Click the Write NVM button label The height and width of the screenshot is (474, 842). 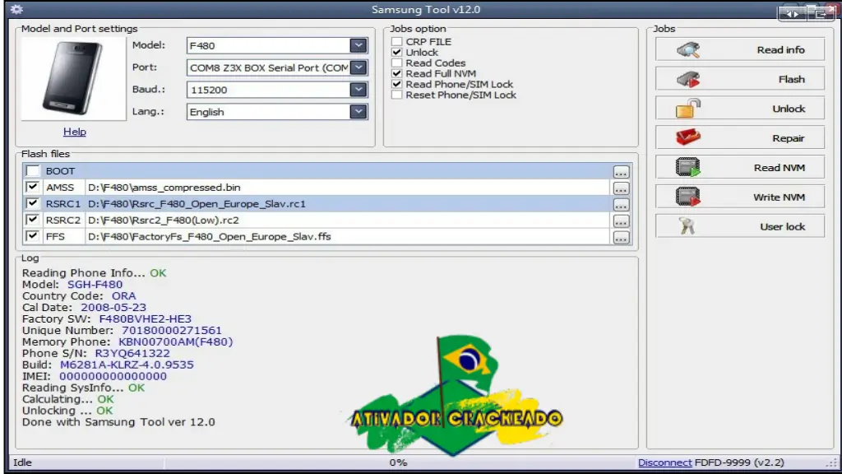(x=779, y=197)
